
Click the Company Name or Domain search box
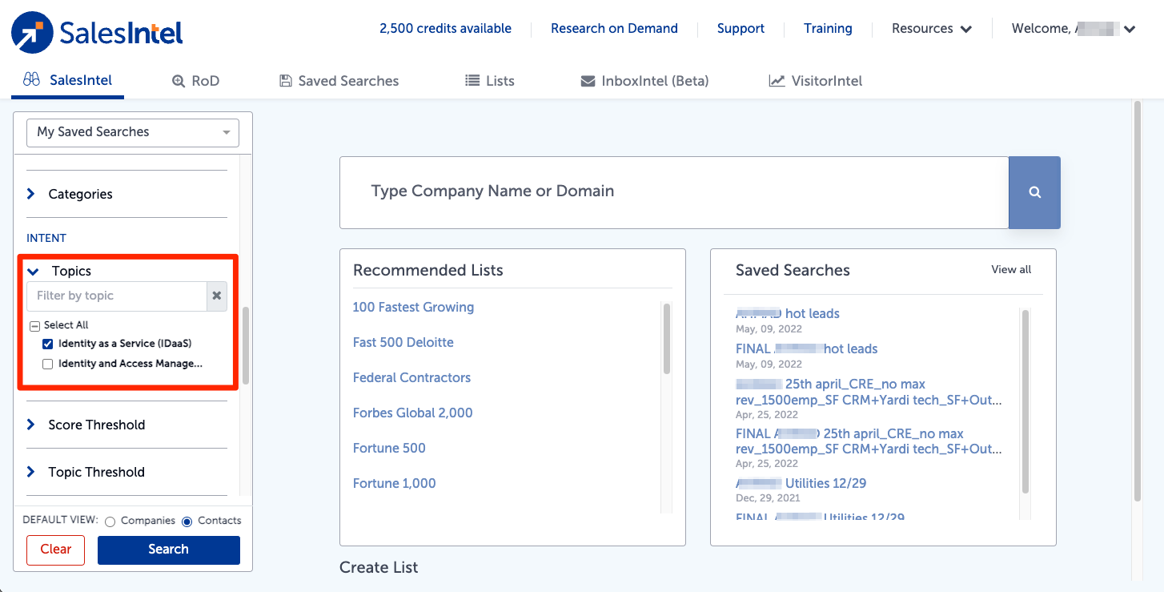tap(674, 192)
